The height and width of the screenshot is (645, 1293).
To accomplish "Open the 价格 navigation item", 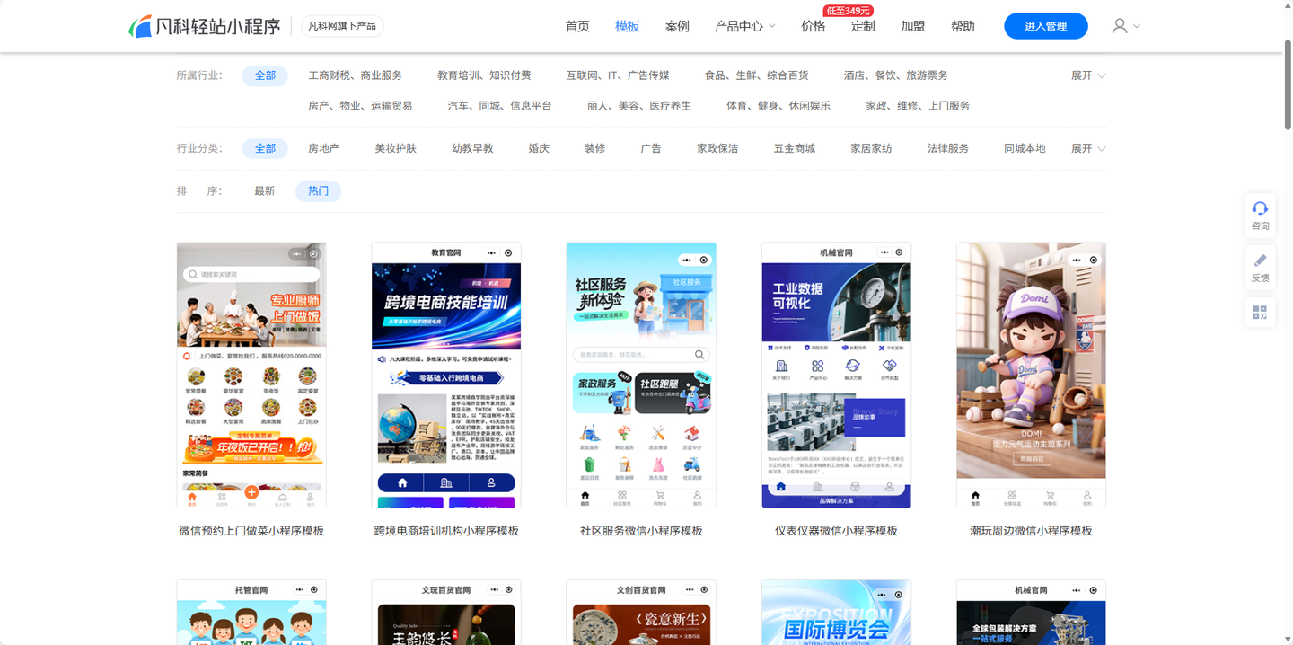I will click(814, 26).
